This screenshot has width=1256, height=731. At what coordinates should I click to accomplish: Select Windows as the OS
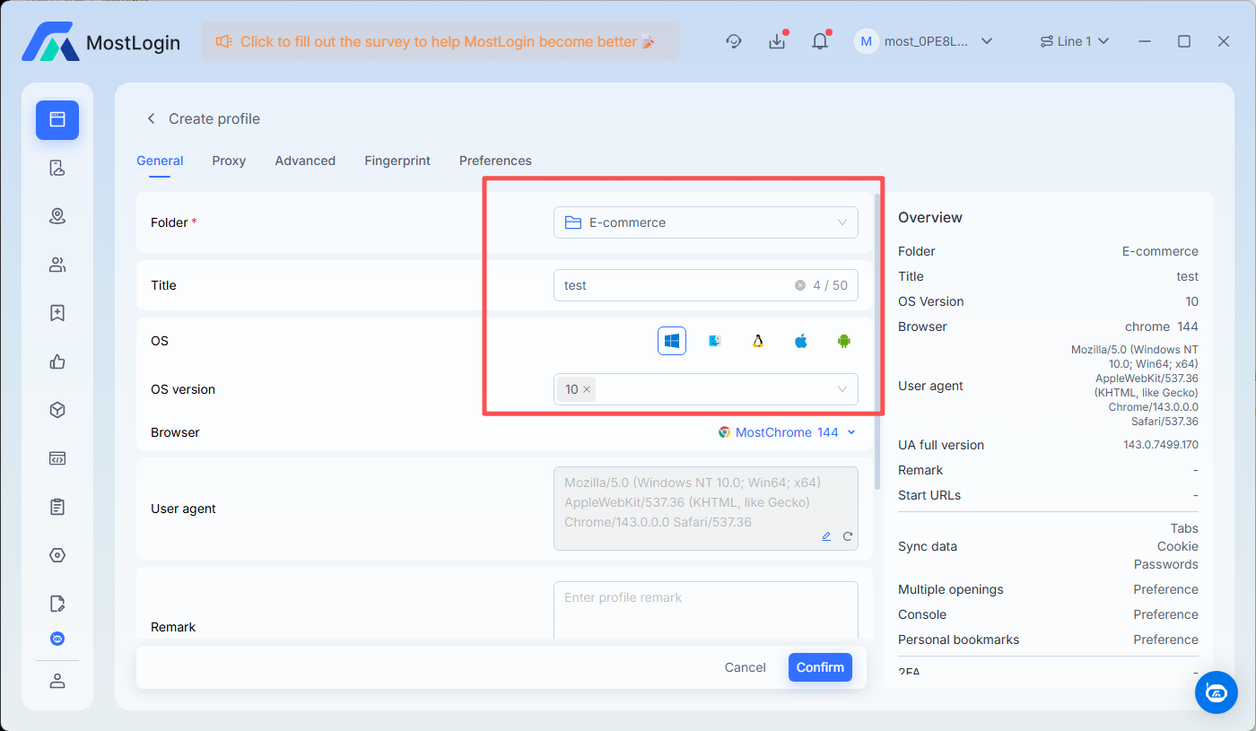672,341
